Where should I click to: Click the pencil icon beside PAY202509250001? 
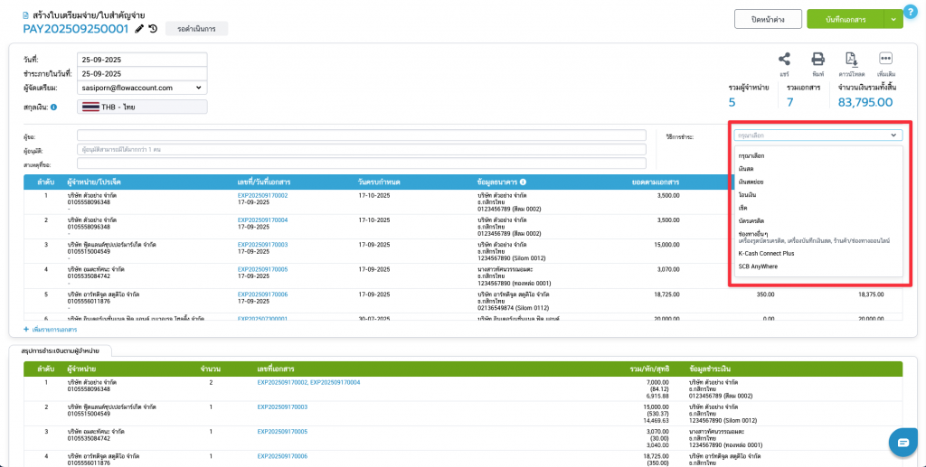click(139, 29)
